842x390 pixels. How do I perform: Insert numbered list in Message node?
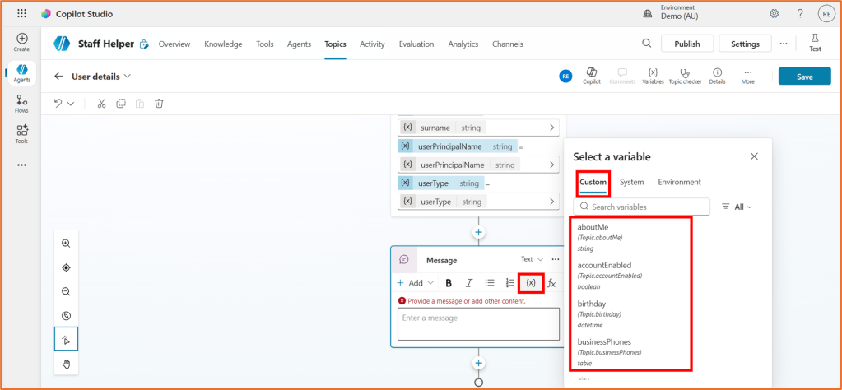[509, 283]
